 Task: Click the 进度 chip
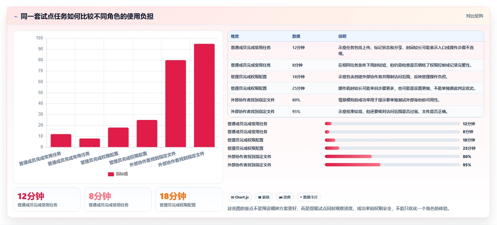(x=285, y=197)
